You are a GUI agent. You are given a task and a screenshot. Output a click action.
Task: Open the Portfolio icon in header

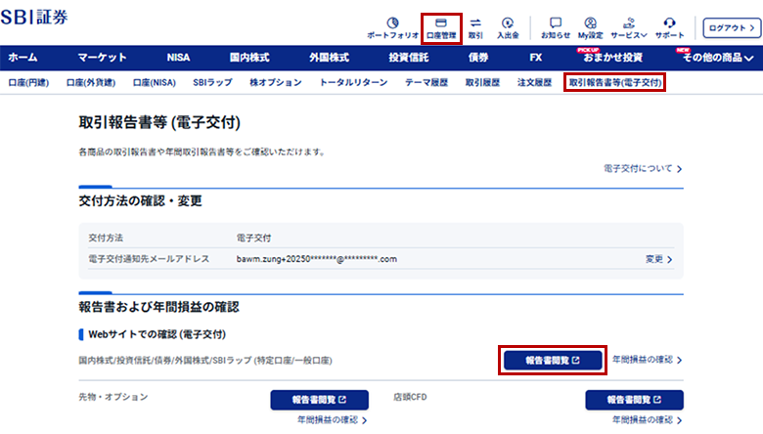point(392,26)
